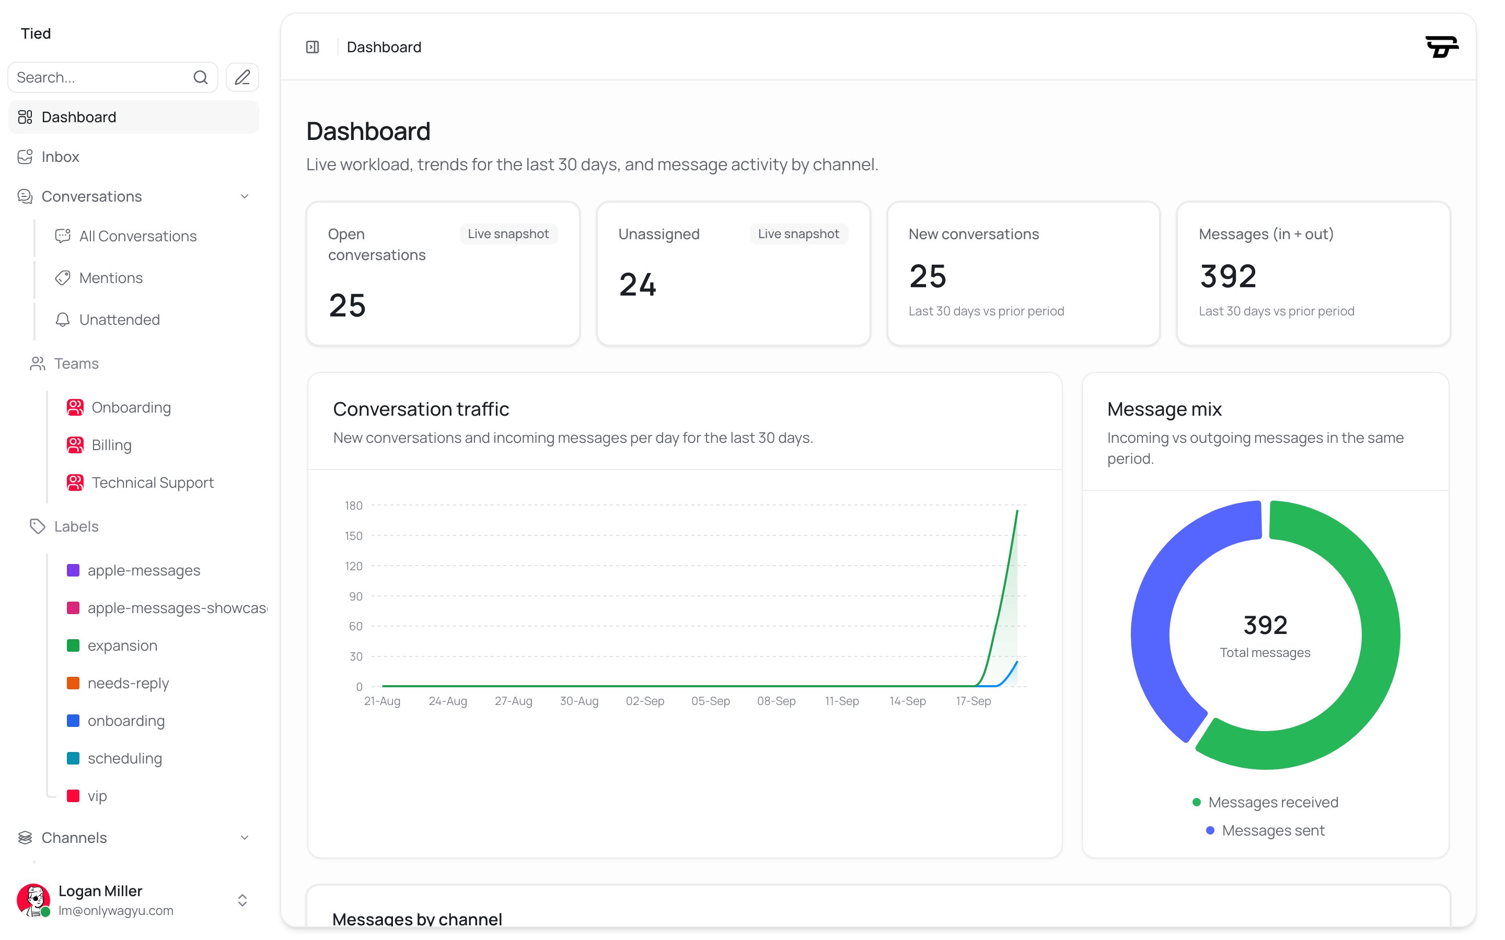Click the Technical Support team icon

[x=75, y=483]
